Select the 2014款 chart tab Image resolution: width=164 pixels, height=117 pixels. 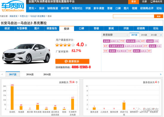(x=47, y=75)
